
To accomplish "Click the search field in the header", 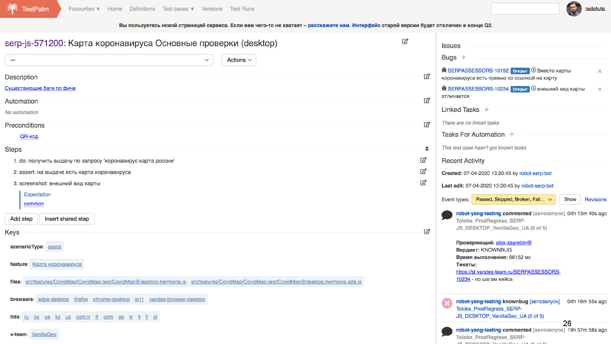I will (x=525, y=9).
